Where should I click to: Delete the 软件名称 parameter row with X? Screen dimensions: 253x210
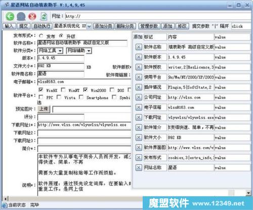[x=139, y=47]
